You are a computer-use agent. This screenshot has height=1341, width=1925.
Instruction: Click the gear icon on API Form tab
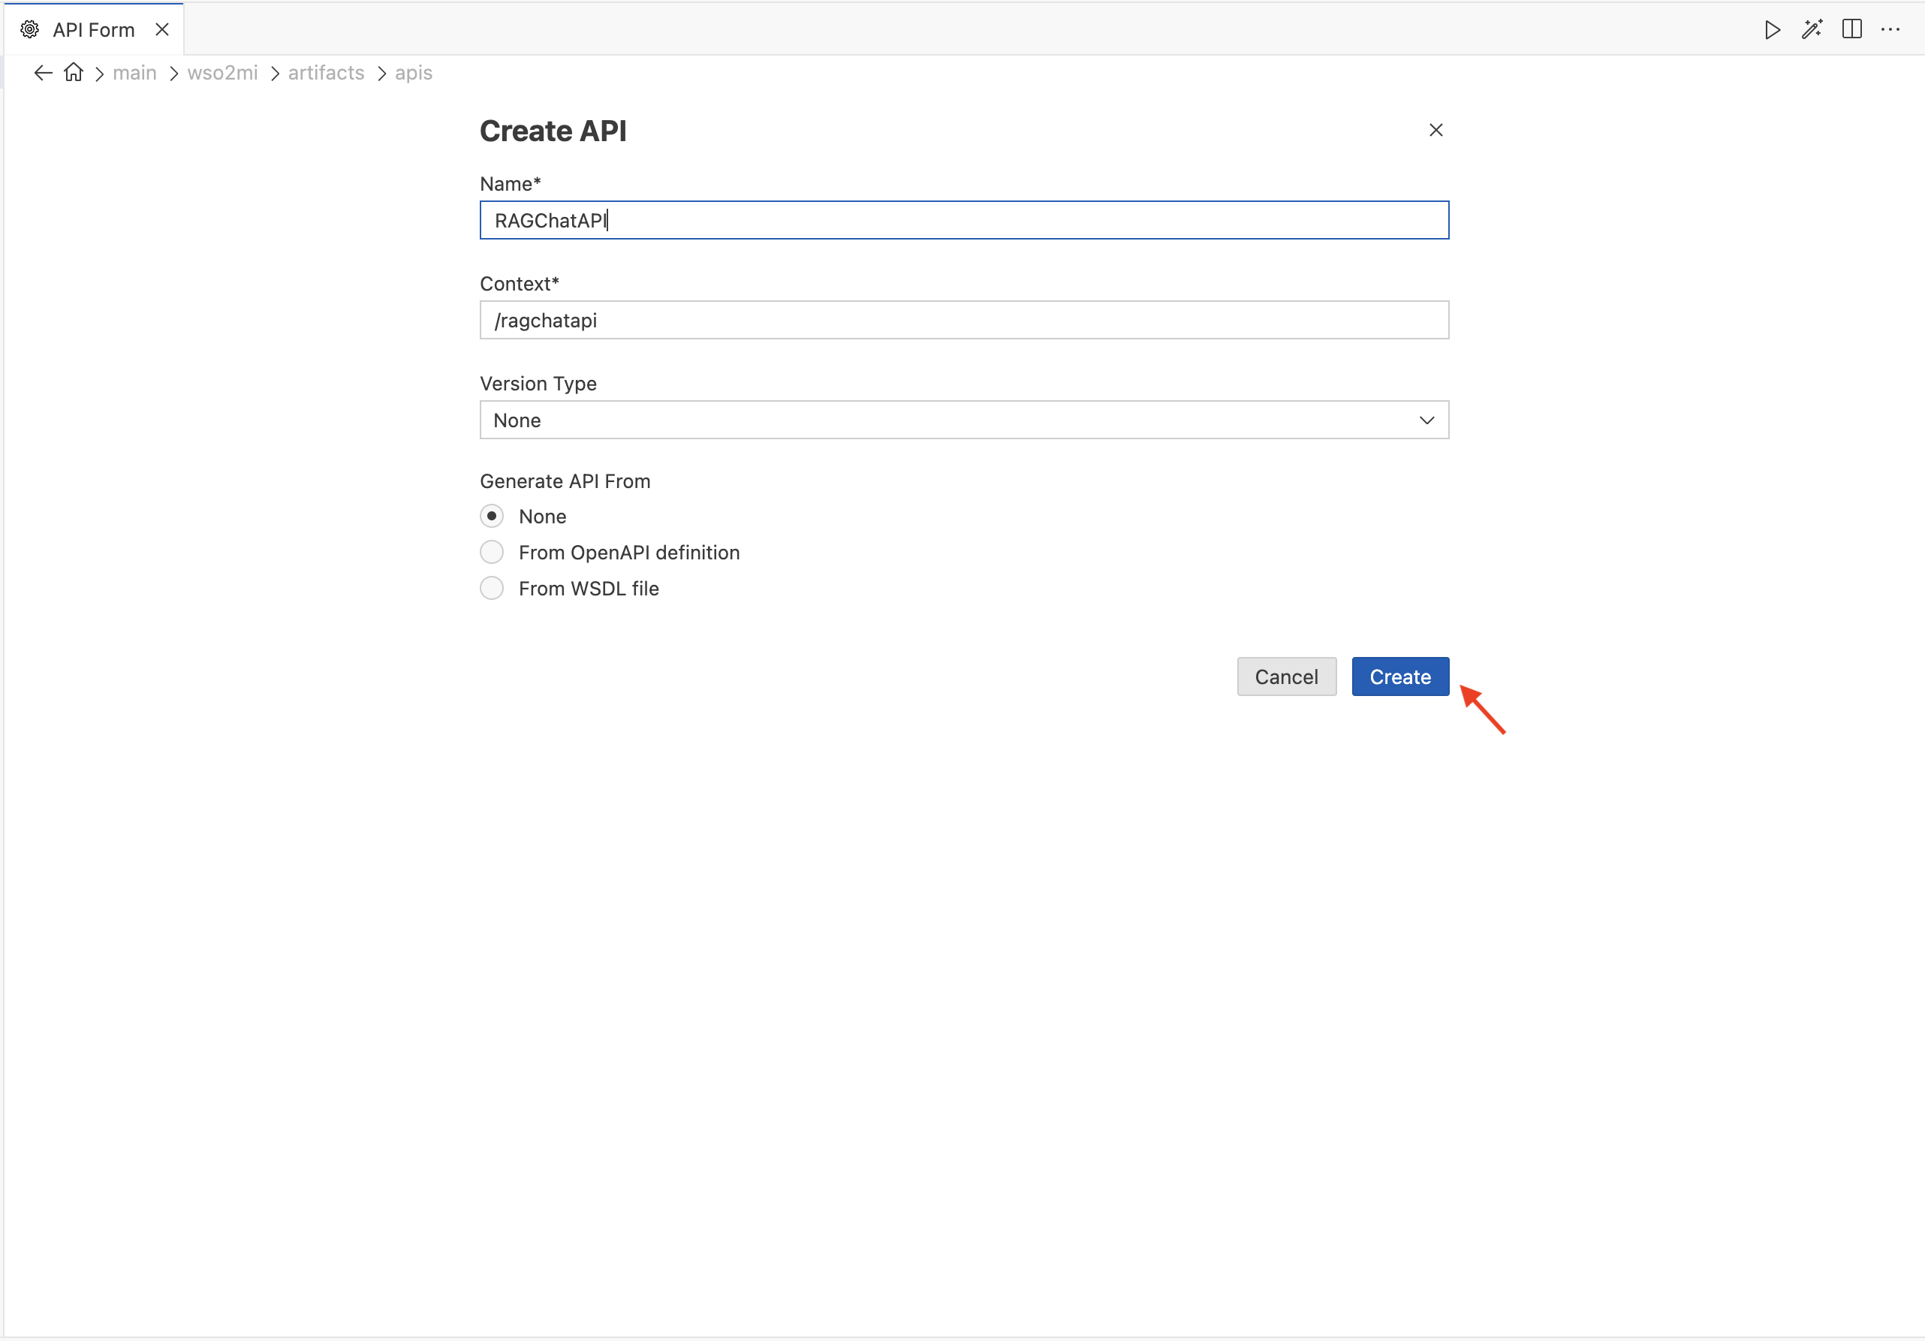pyautogui.click(x=29, y=29)
